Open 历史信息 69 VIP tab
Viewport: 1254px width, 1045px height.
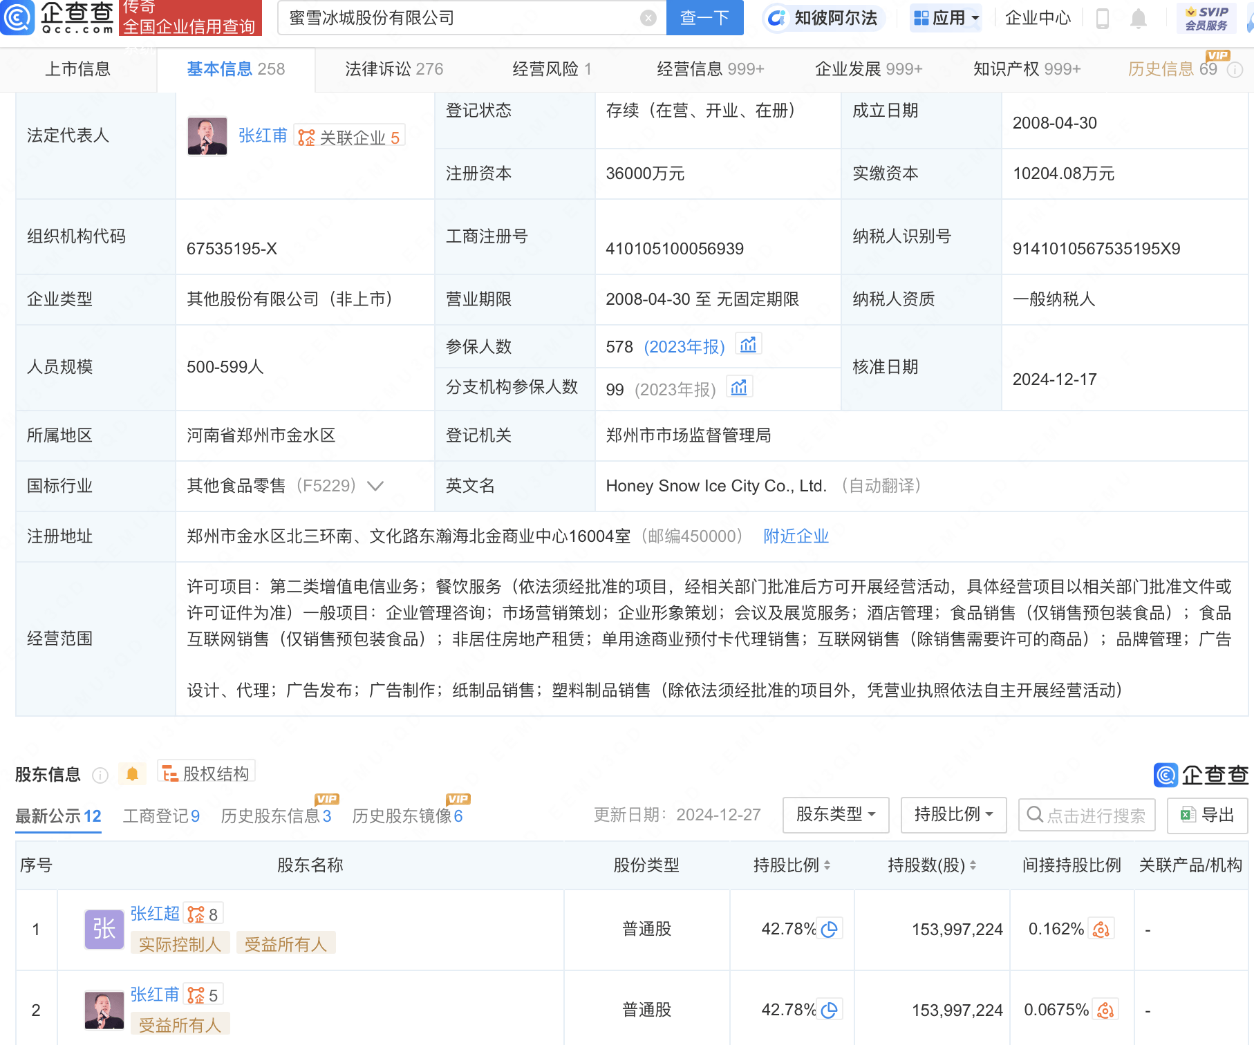[1172, 69]
